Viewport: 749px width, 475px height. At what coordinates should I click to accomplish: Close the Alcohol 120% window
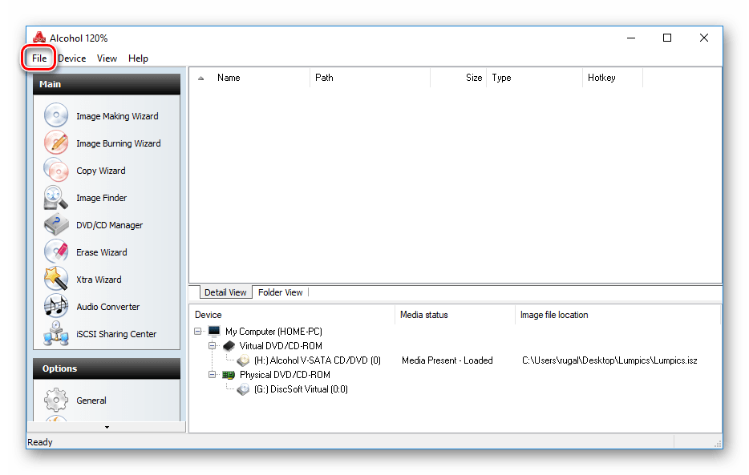point(704,38)
